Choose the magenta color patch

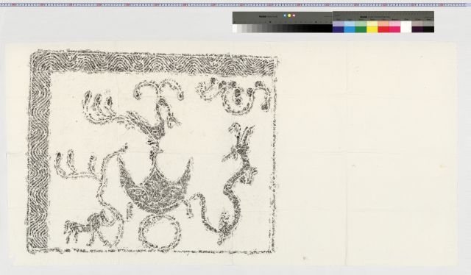[395, 29]
